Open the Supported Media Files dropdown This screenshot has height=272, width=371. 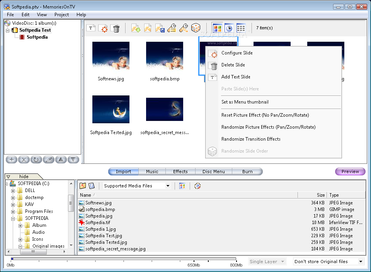click(x=168, y=186)
